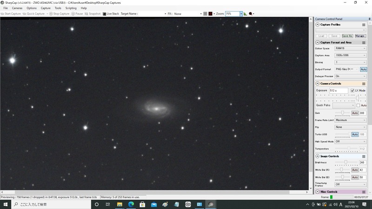Open the Mail app from the taskbar

(x=154, y=204)
